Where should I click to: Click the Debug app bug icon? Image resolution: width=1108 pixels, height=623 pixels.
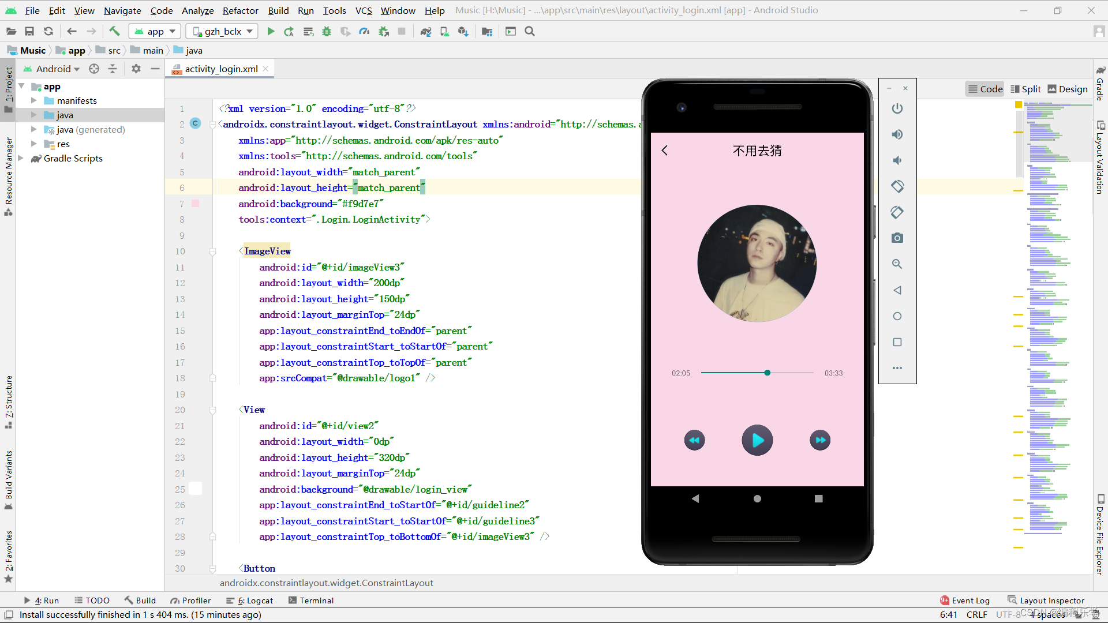(327, 32)
